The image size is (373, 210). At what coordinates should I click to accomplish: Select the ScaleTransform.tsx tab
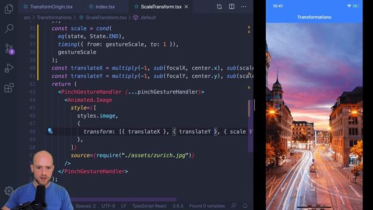161,6
